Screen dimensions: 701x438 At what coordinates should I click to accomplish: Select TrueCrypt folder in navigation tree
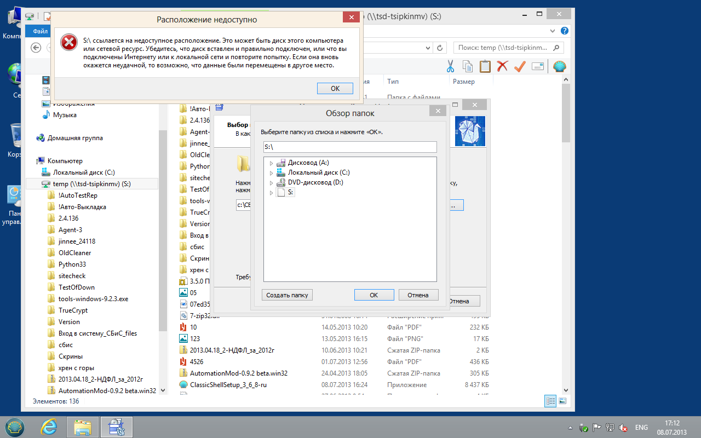click(x=73, y=310)
